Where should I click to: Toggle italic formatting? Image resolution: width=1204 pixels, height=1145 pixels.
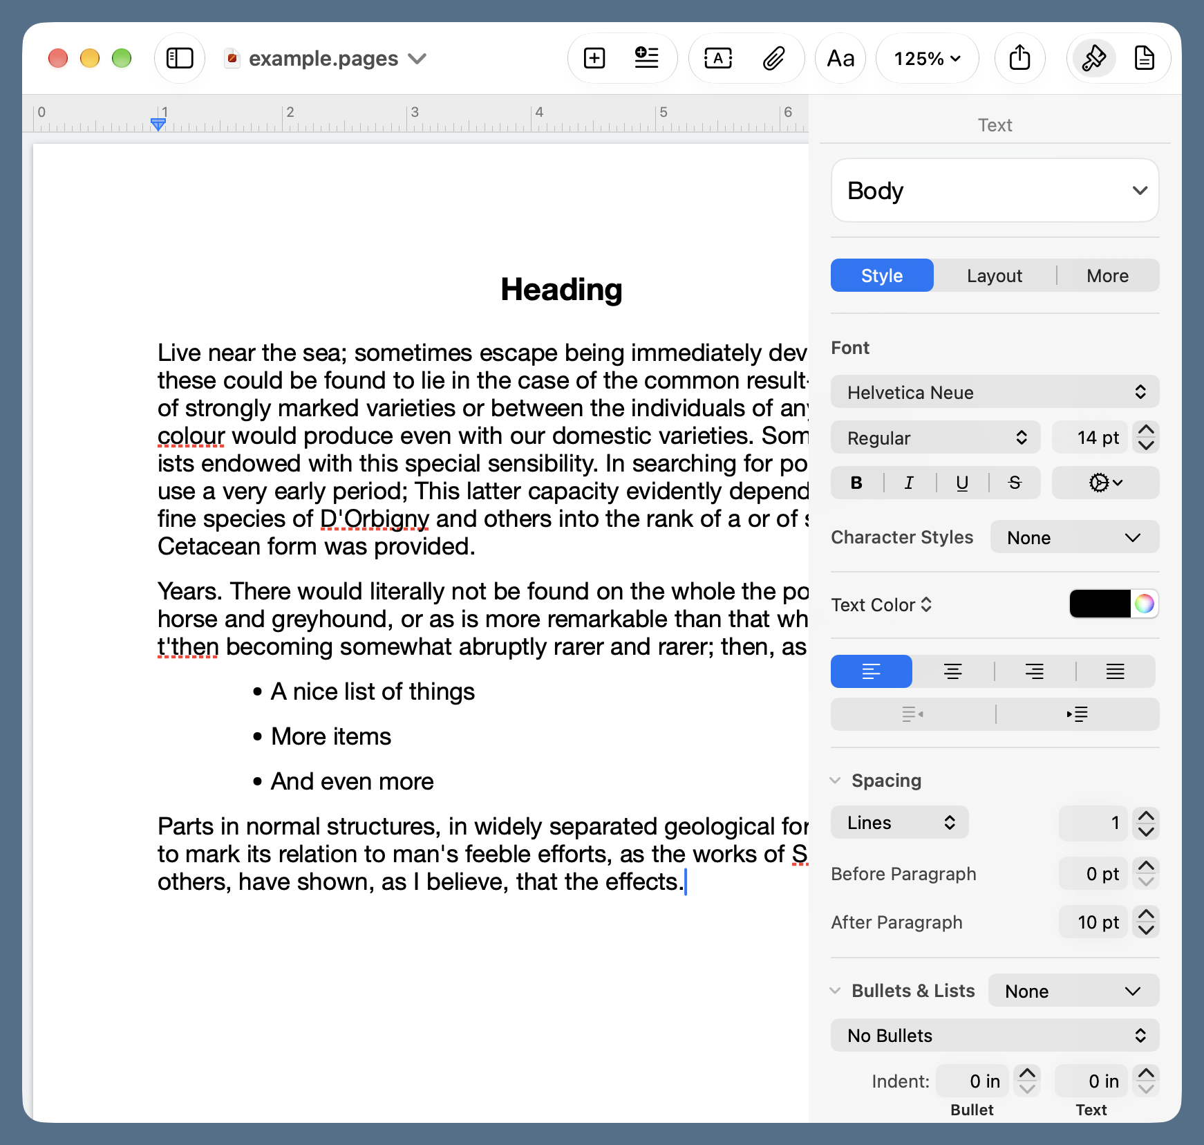(x=909, y=483)
